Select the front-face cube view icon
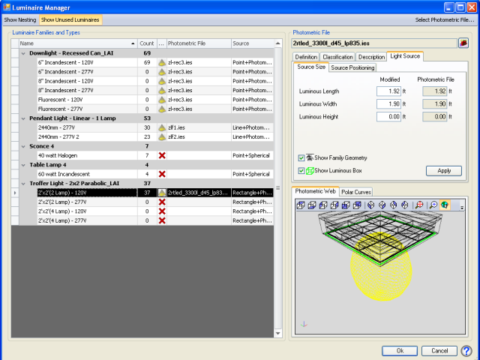The width and height of the screenshot is (480, 360). click(346, 205)
